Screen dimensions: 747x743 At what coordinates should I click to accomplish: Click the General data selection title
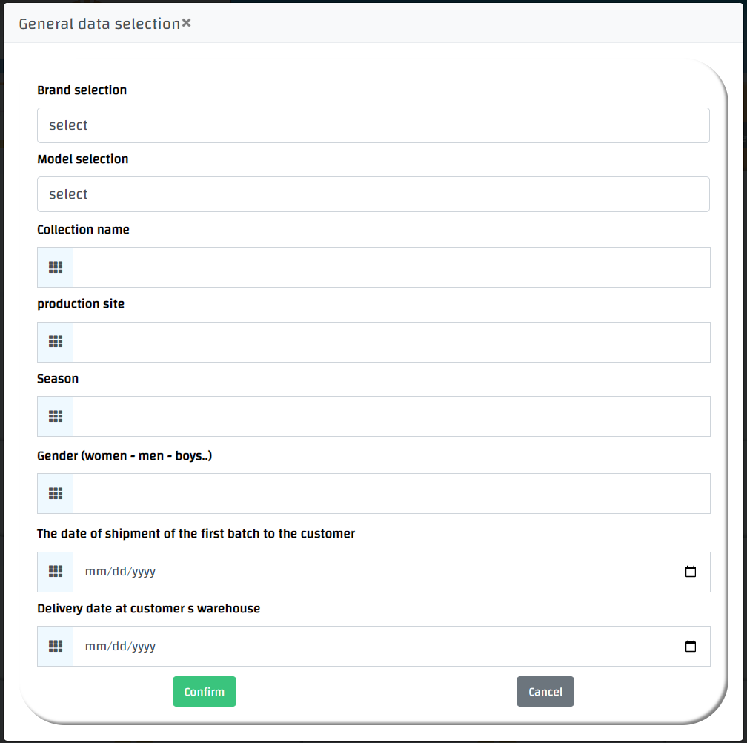pyautogui.click(x=99, y=24)
